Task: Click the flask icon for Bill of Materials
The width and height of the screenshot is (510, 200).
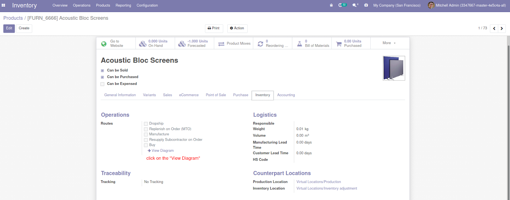Action: 300,44
